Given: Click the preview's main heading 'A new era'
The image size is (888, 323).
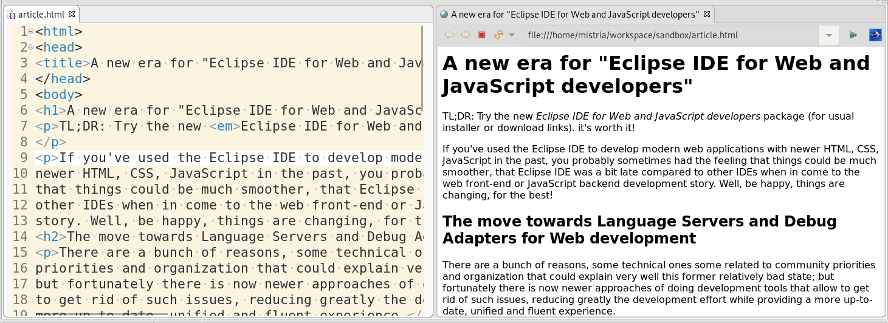Looking at the screenshot, I should click(x=656, y=75).
